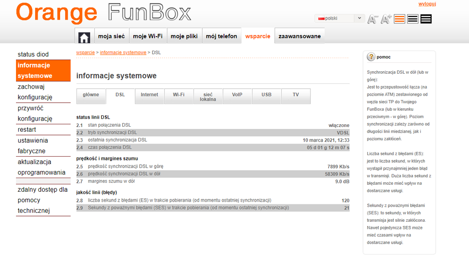
Task: Select the orange-on-white contrast theme icon
Action: (x=400, y=19)
